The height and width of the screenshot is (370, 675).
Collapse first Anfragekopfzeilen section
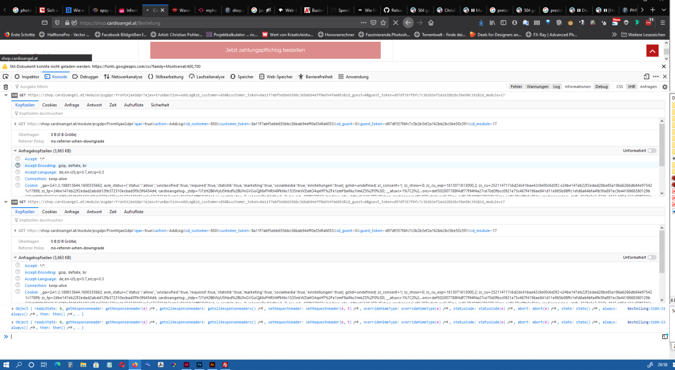(15, 151)
